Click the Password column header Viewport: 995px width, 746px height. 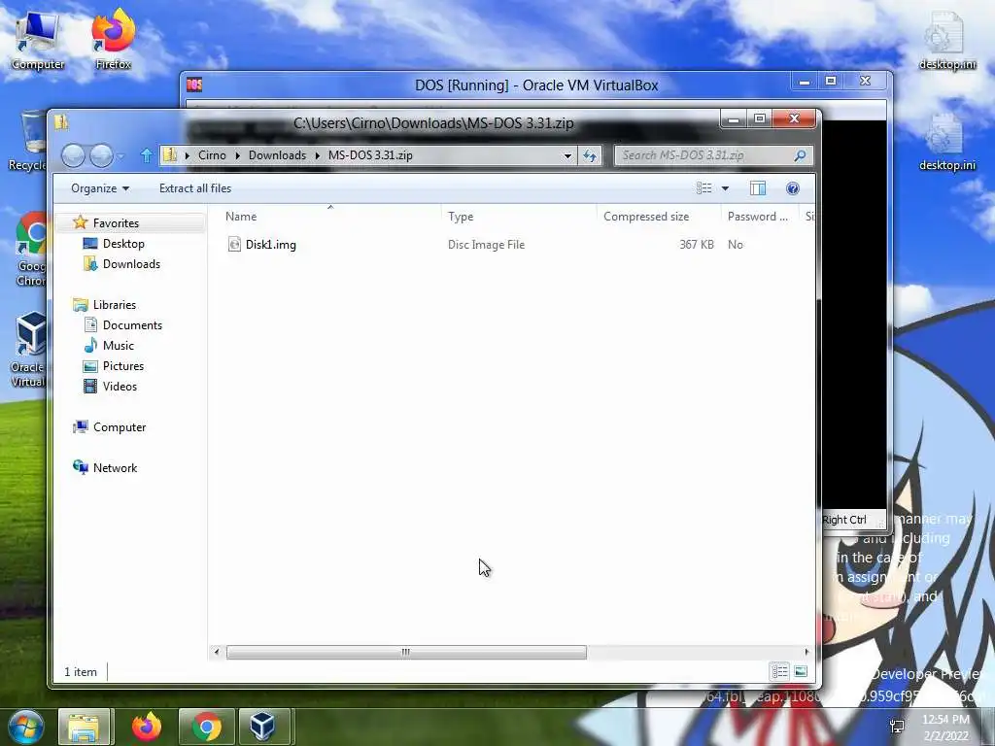[x=758, y=217]
